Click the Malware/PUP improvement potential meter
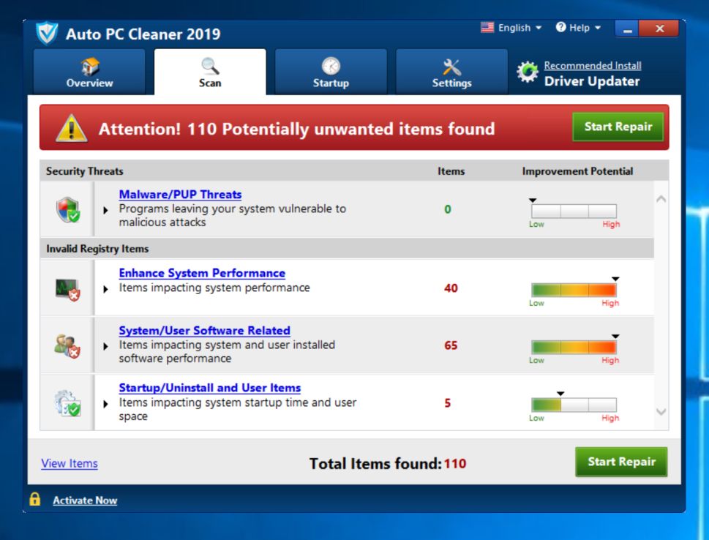 click(574, 211)
